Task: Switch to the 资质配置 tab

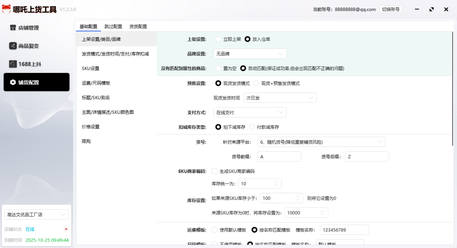Action: point(138,27)
